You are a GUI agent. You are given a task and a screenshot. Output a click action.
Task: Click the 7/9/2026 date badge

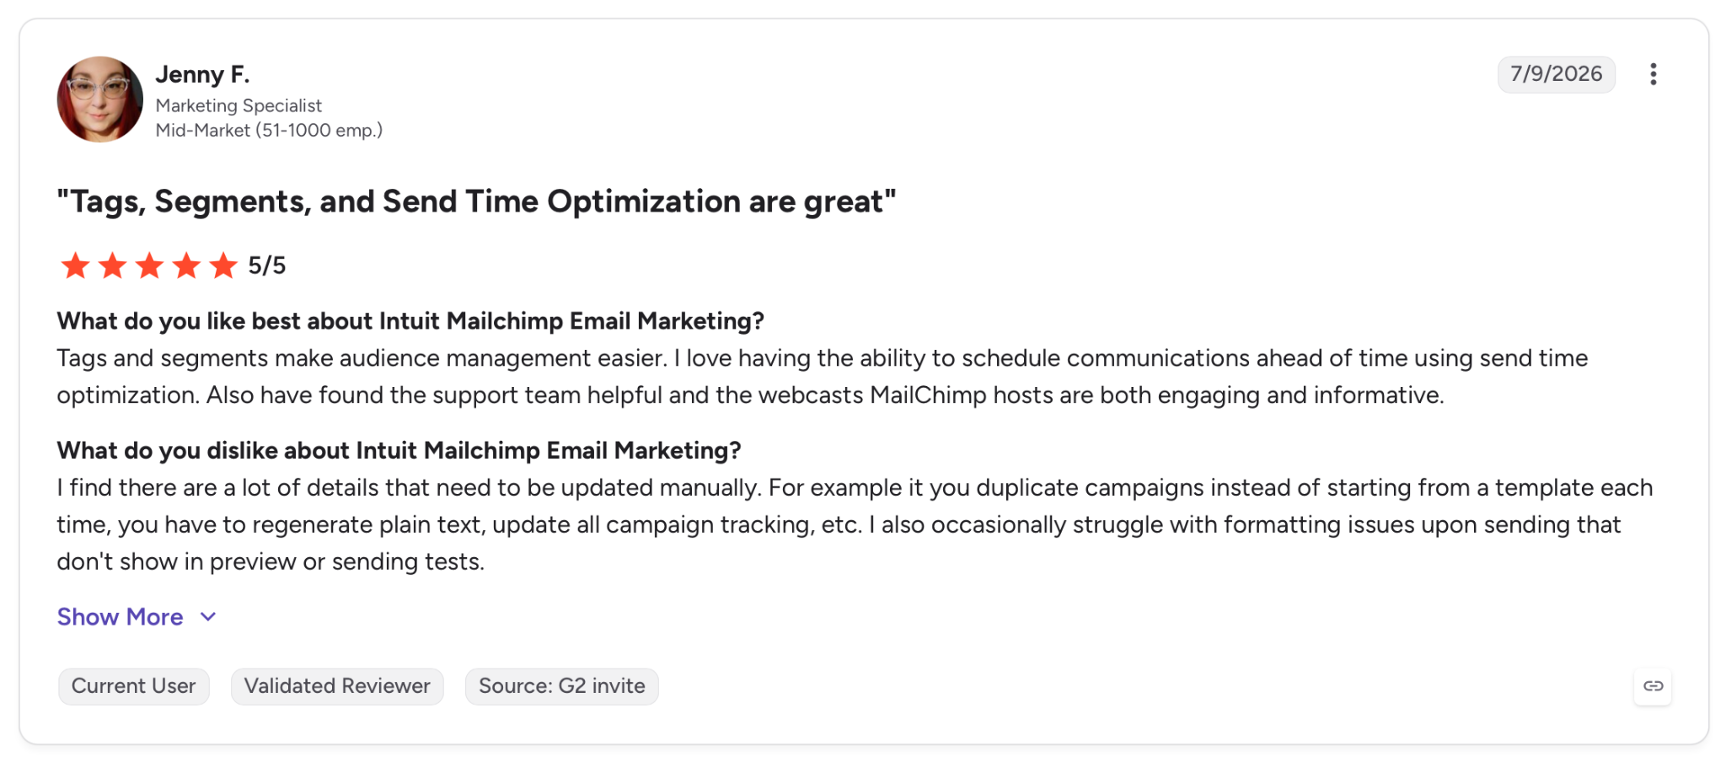[x=1556, y=74]
